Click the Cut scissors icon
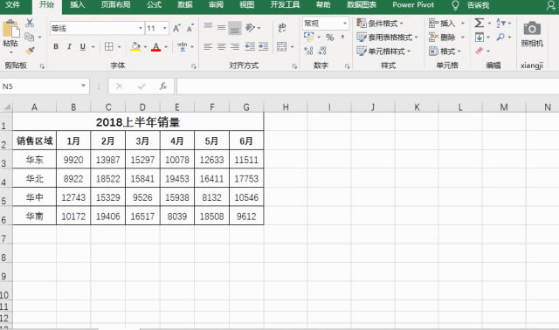Screen dimensions: 559x330 [30, 24]
